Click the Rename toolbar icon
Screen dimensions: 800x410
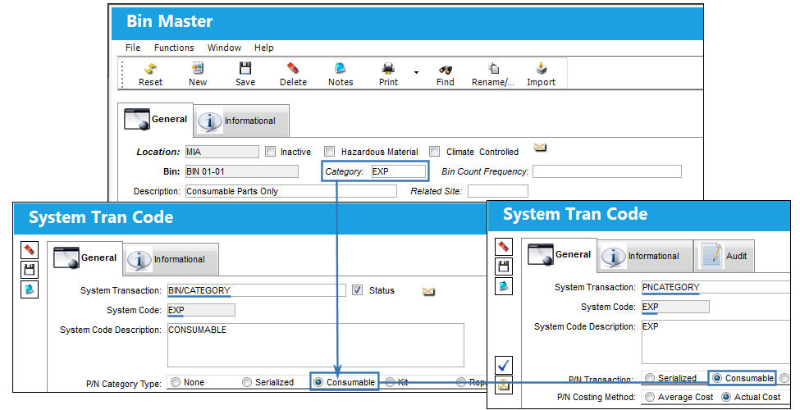pos(493,68)
